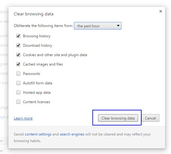Open the 'search engines' link
The image size is (171, 154).
click(x=72, y=134)
